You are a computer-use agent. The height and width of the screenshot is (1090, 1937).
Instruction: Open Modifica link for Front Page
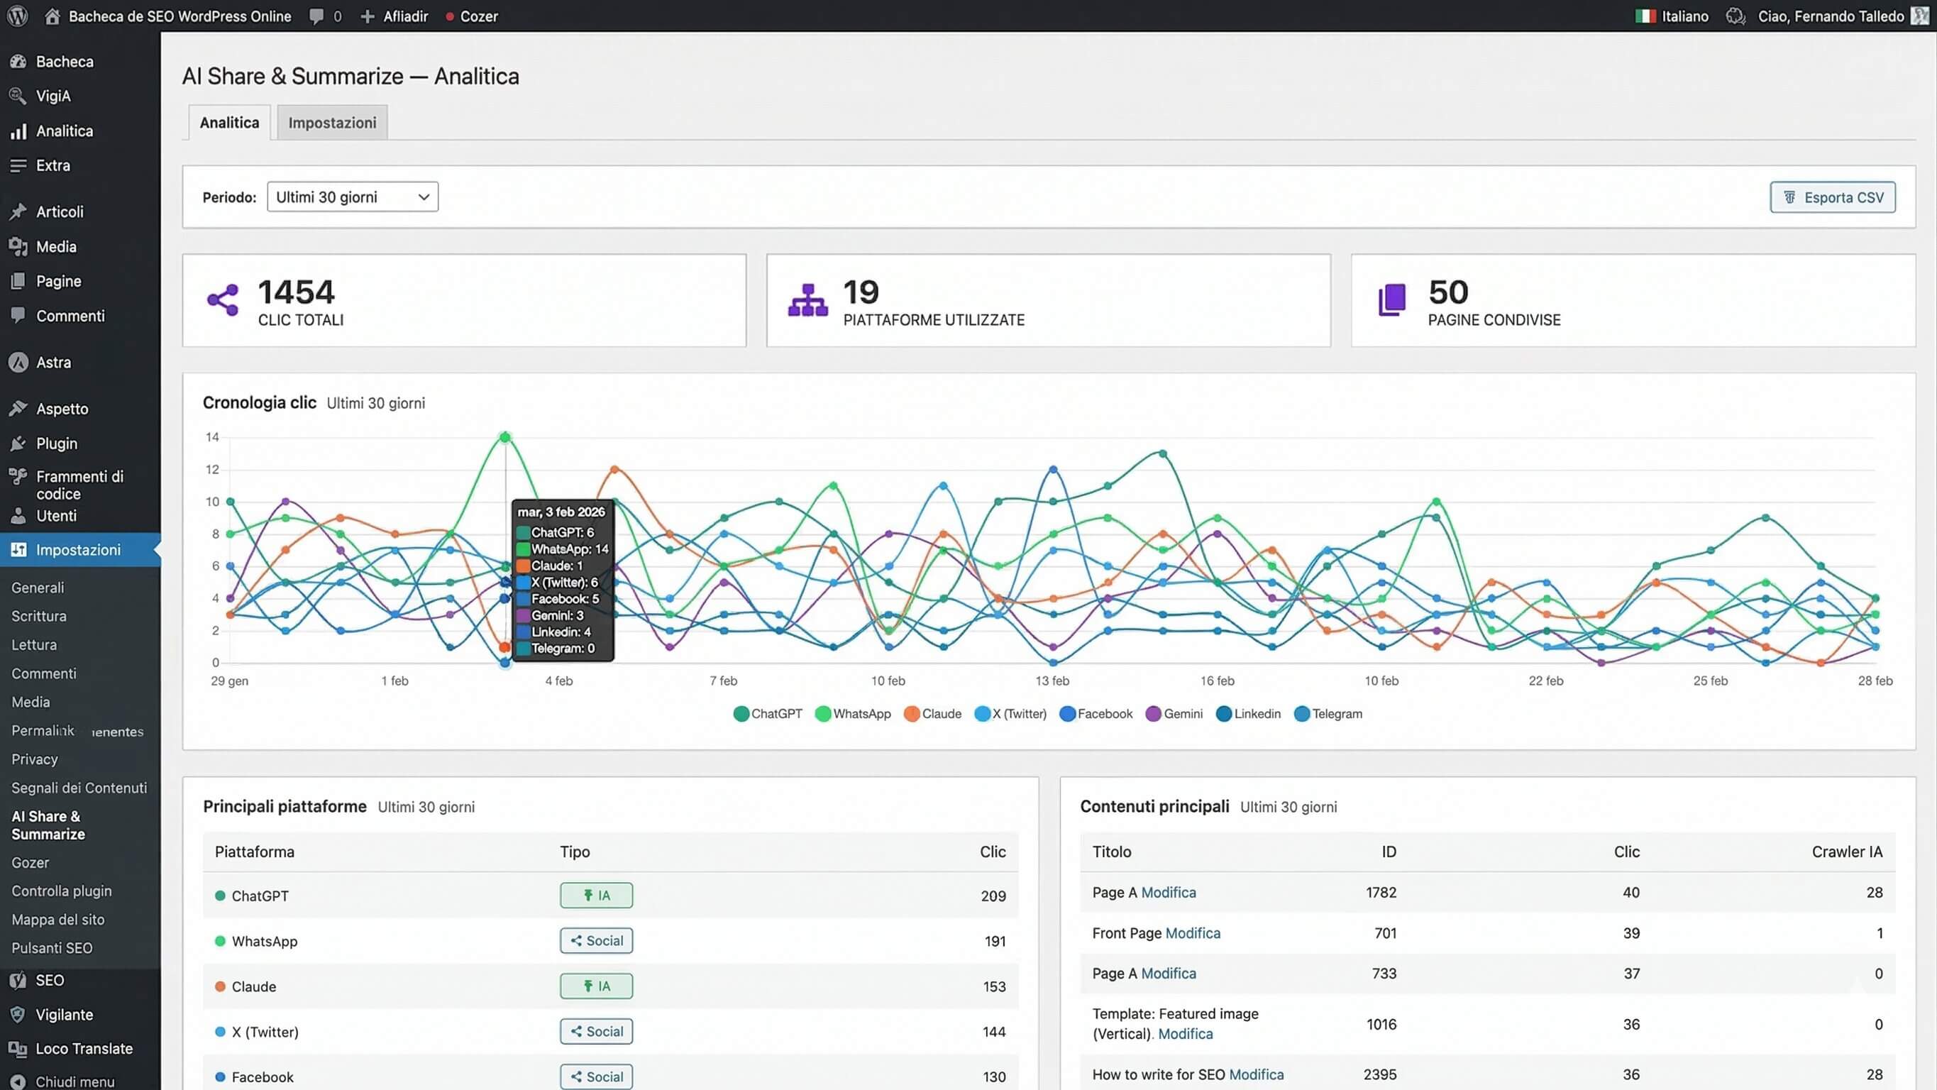1193,932
